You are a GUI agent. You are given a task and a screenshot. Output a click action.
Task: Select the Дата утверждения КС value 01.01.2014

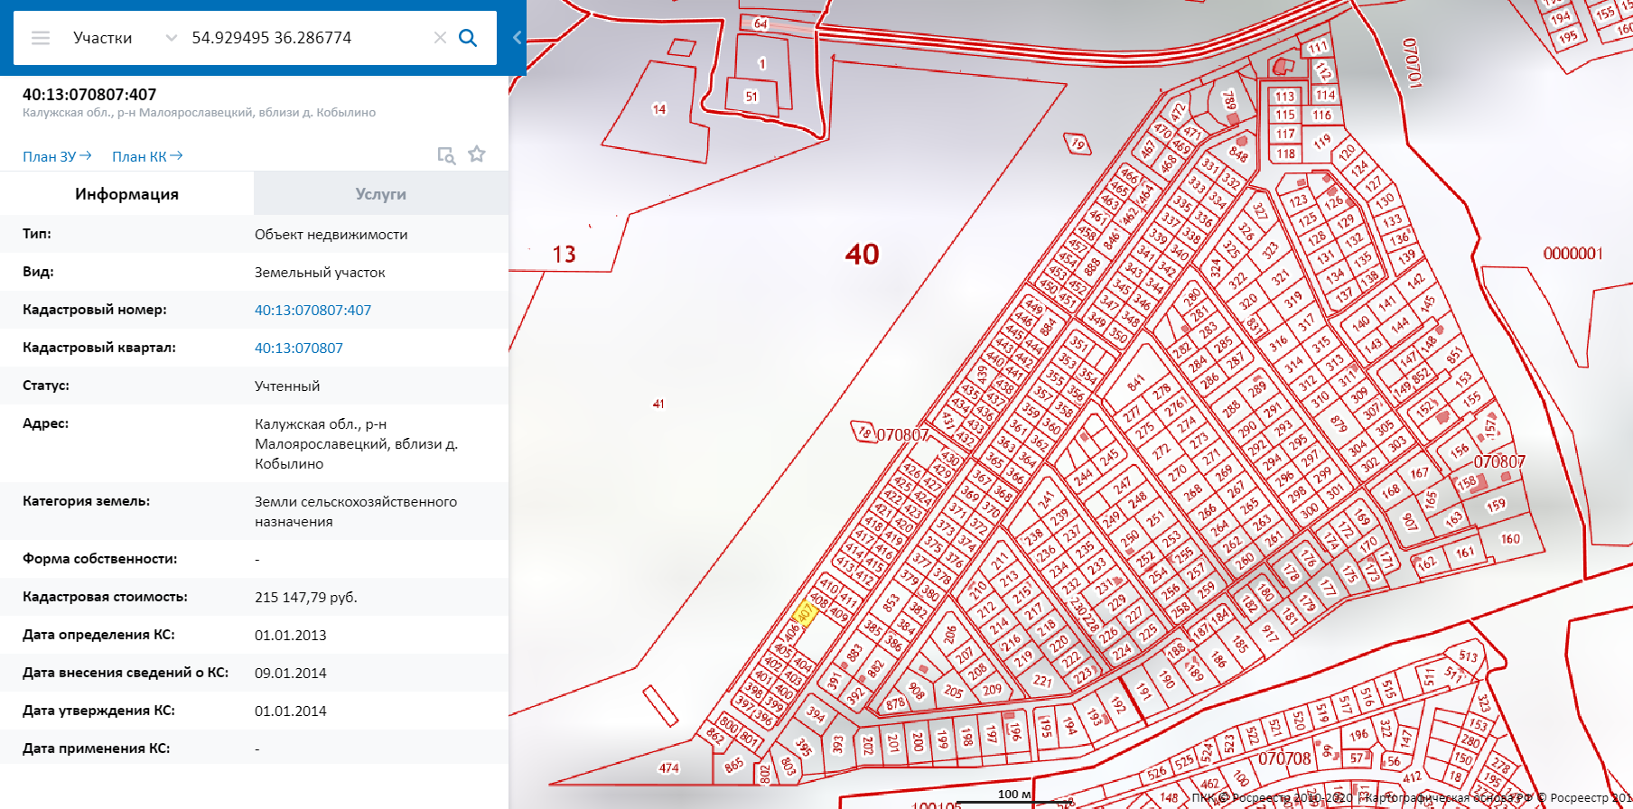(291, 711)
